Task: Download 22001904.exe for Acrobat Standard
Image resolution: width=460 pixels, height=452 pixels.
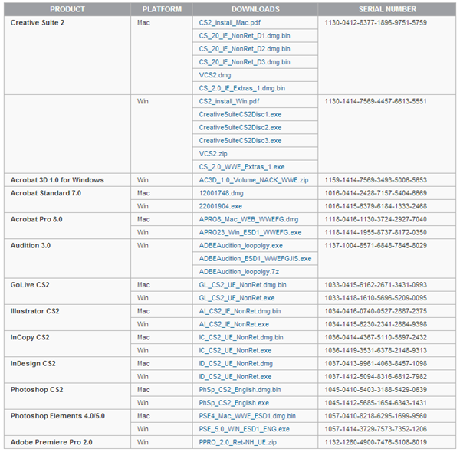Action: coord(220,206)
